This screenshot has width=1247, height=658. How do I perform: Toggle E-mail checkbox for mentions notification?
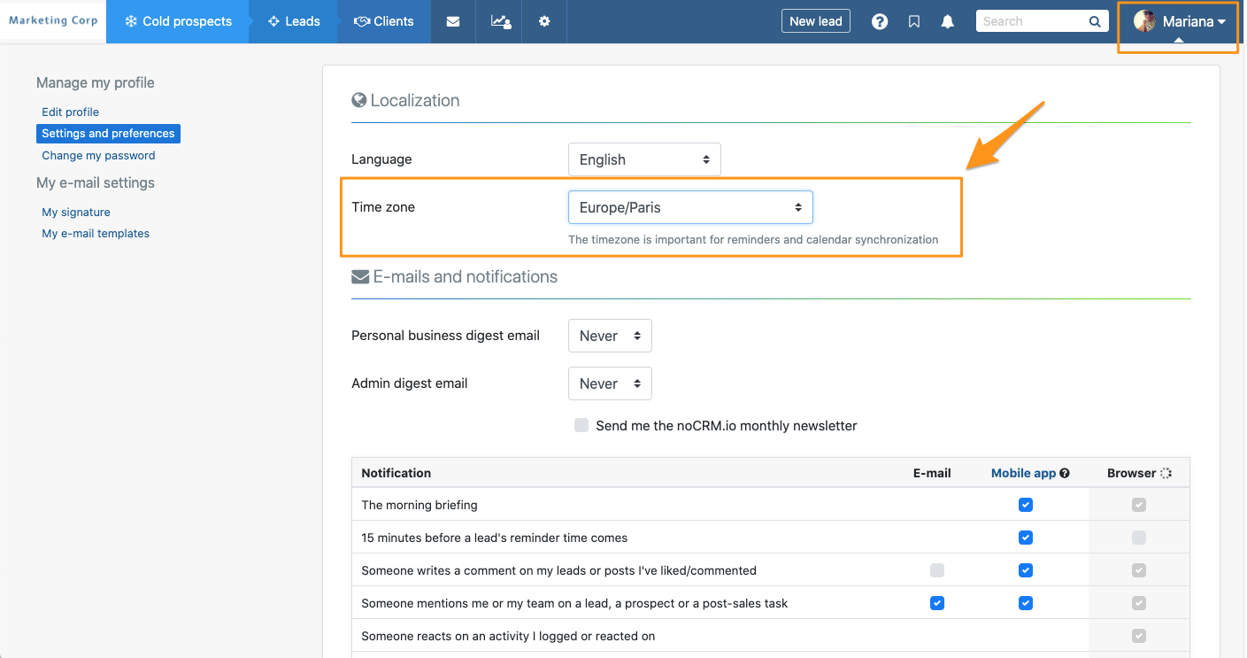[x=937, y=603]
